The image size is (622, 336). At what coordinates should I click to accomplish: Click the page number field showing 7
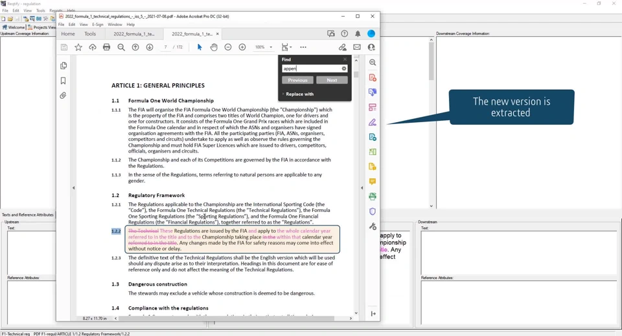[x=165, y=47]
